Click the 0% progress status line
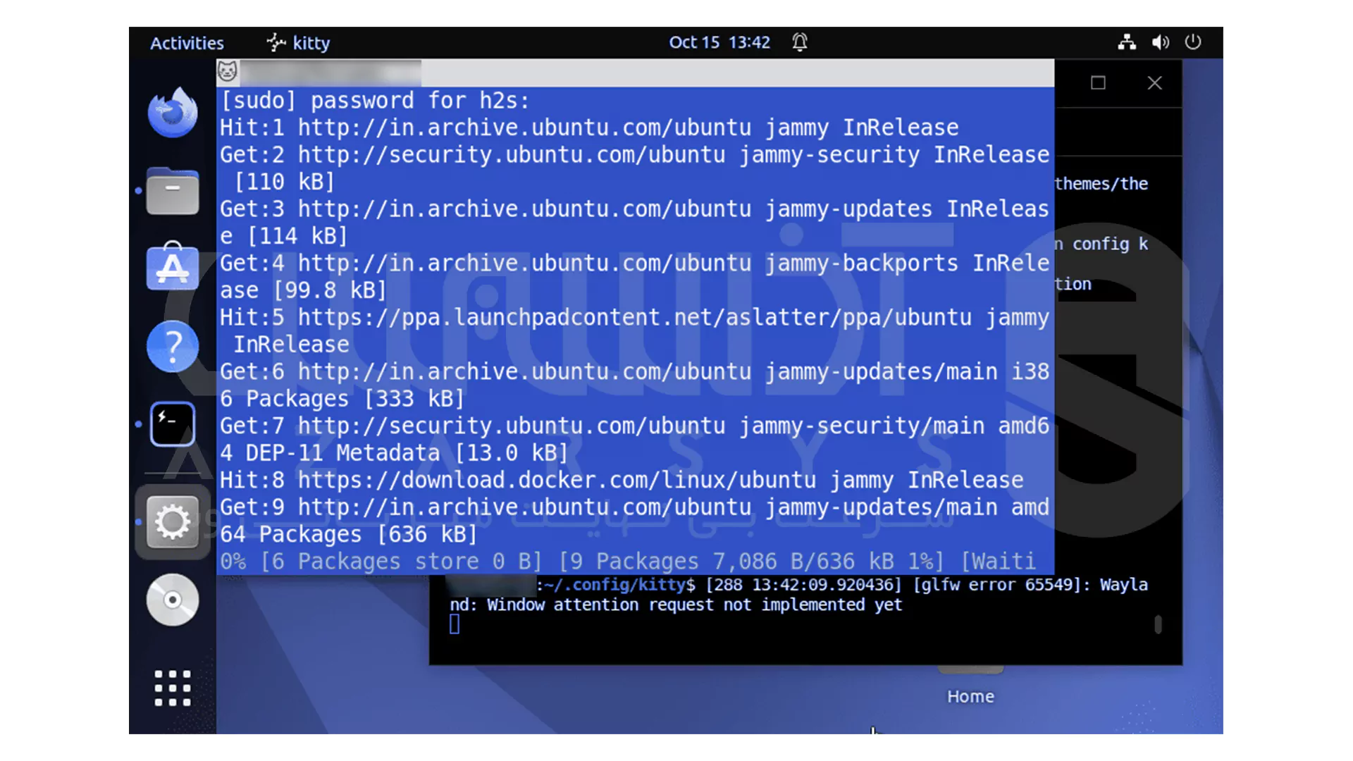1353x761 pixels. [628, 562]
